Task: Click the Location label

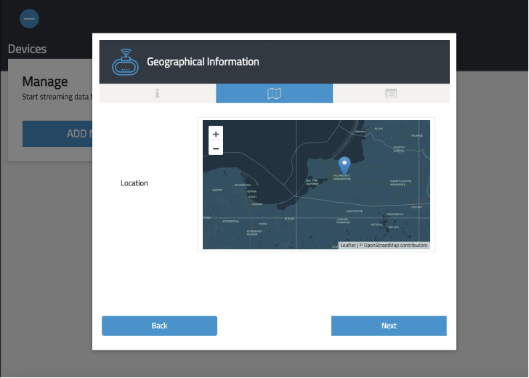Action: click(134, 183)
